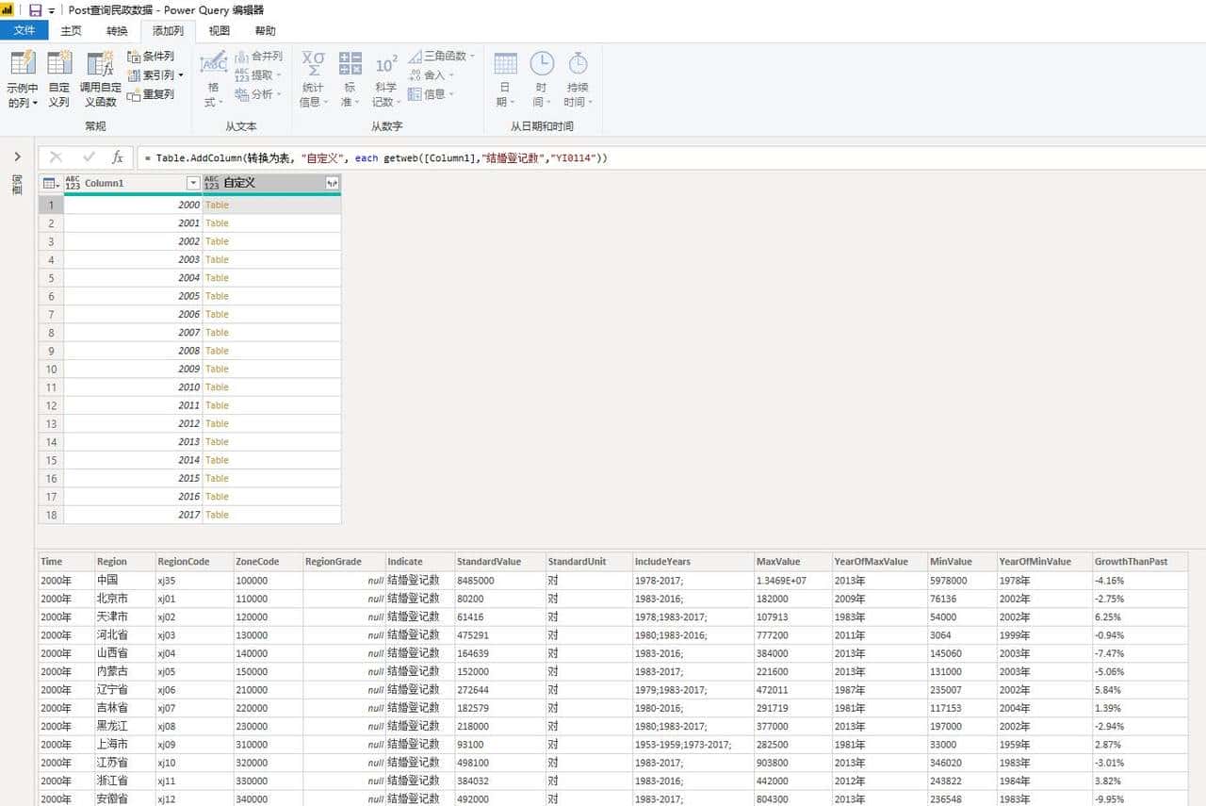
Task: Click the Custom Column (自定义列) icon
Action: 59,66
